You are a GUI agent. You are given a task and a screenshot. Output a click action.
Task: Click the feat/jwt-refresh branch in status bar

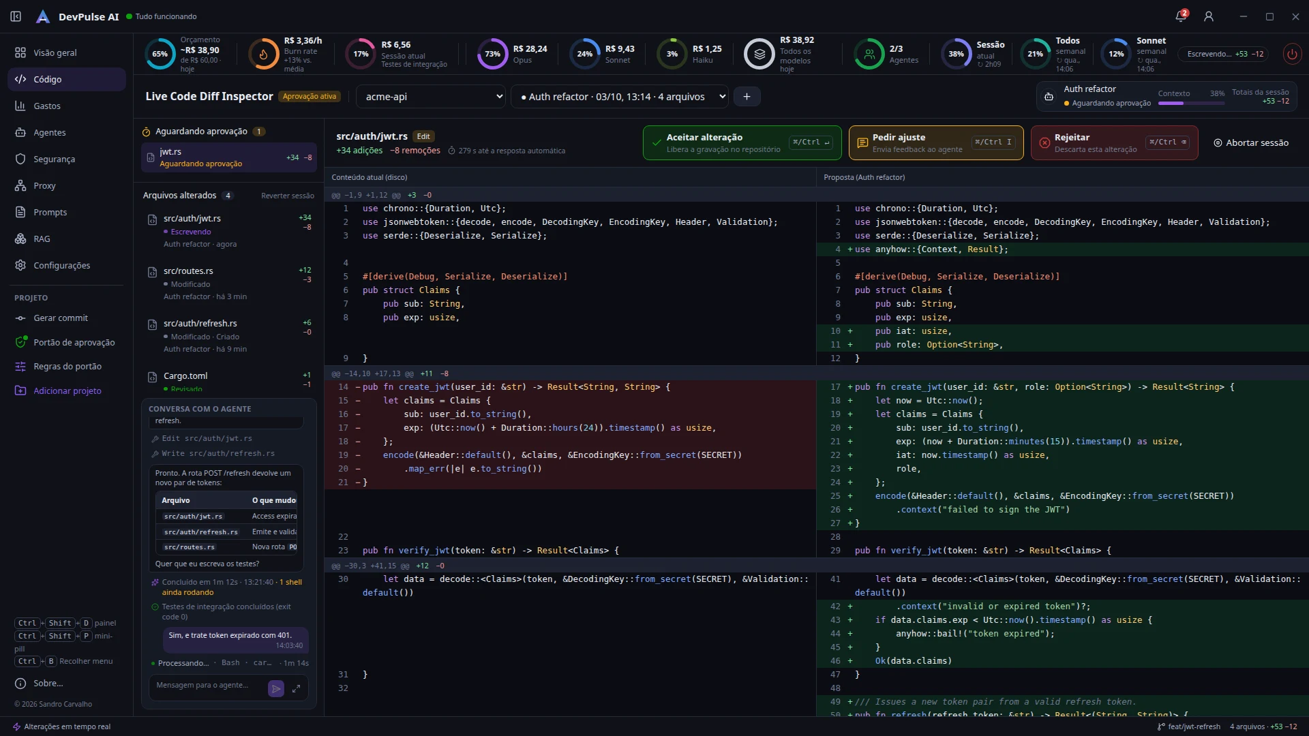pyautogui.click(x=1189, y=726)
